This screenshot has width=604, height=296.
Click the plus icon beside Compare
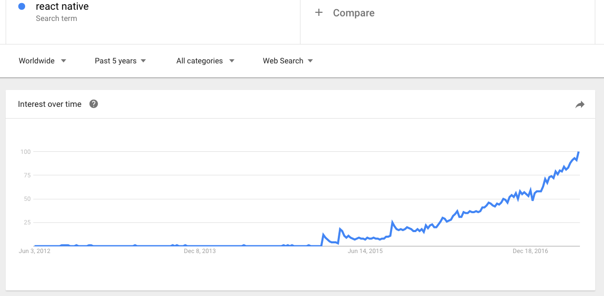pos(319,13)
